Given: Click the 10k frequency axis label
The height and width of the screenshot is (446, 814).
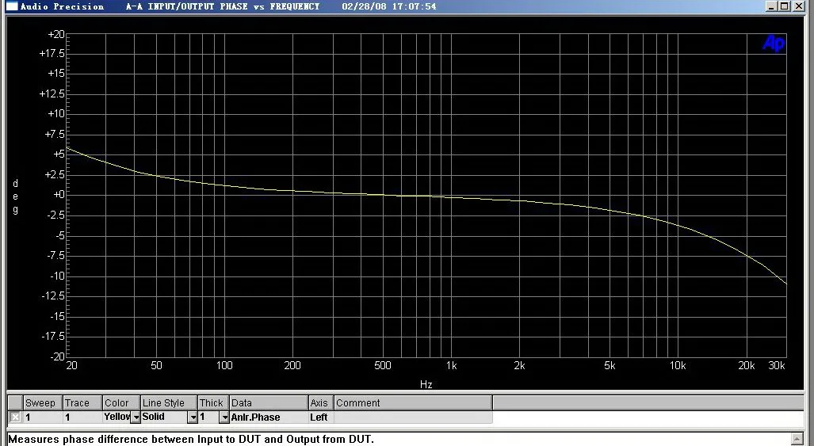Looking at the screenshot, I should pos(678,366).
